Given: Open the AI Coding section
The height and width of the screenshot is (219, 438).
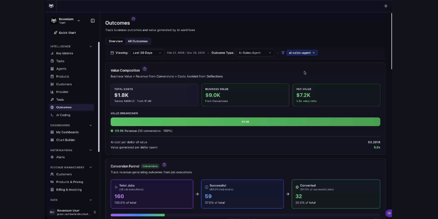Looking at the screenshot, I should 63,115.
